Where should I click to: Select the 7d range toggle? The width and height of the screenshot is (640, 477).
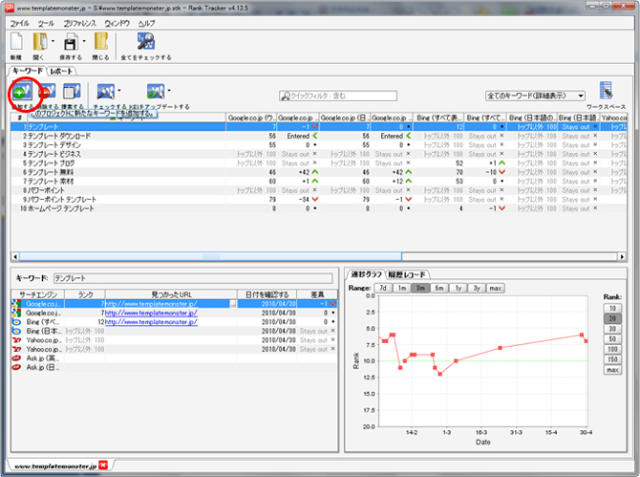click(x=383, y=288)
